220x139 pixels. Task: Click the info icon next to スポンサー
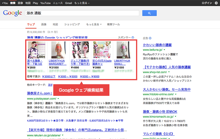pos(133,37)
